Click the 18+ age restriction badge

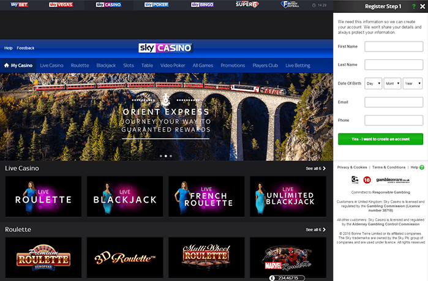pos(367,180)
